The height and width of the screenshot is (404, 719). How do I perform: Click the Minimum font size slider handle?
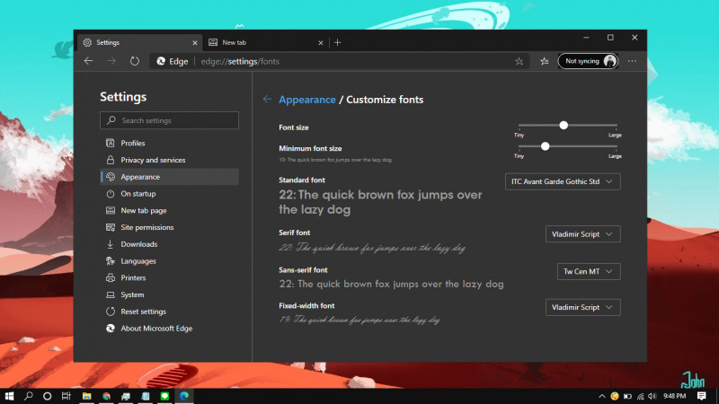[546, 146]
